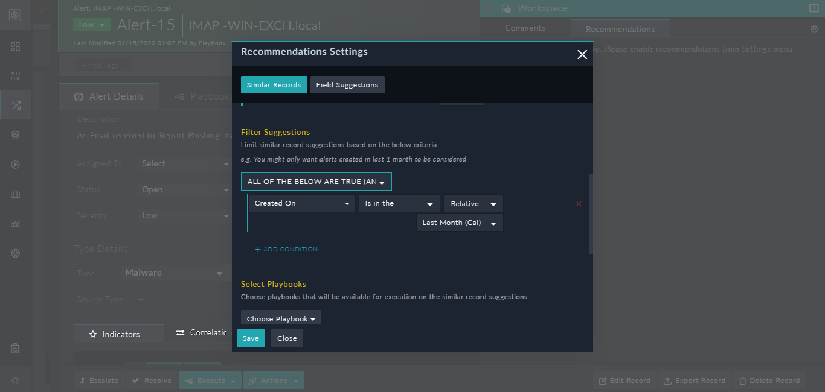Remove the condition with the red X
Screen dimensions: 825x392
tap(578, 203)
